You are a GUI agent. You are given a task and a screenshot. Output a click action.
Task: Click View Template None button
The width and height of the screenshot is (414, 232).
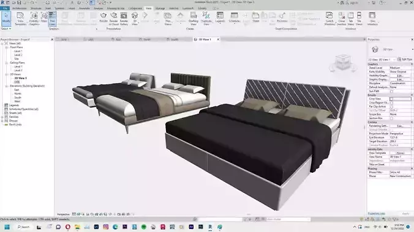point(401,153)
